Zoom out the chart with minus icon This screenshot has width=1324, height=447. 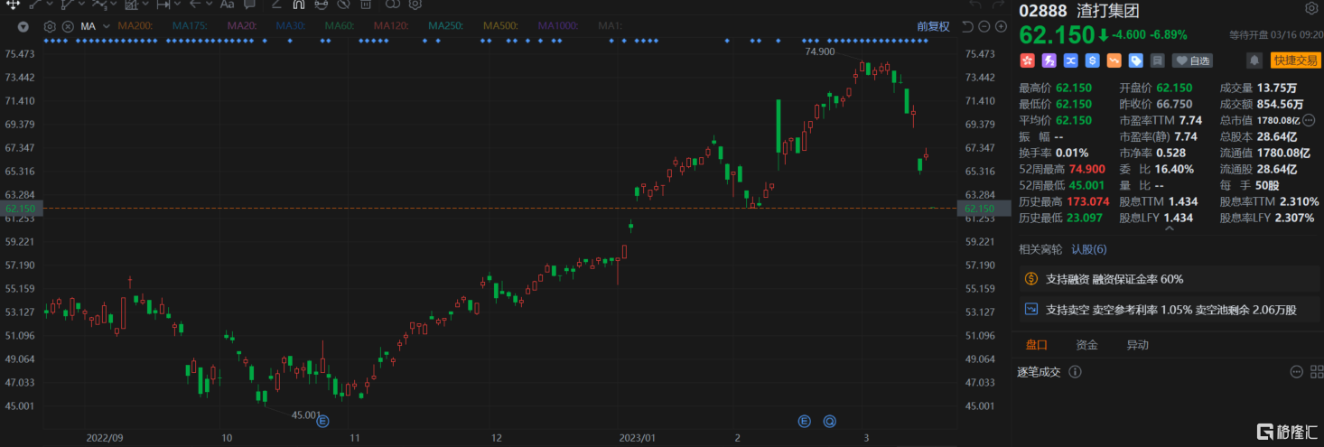985,26
